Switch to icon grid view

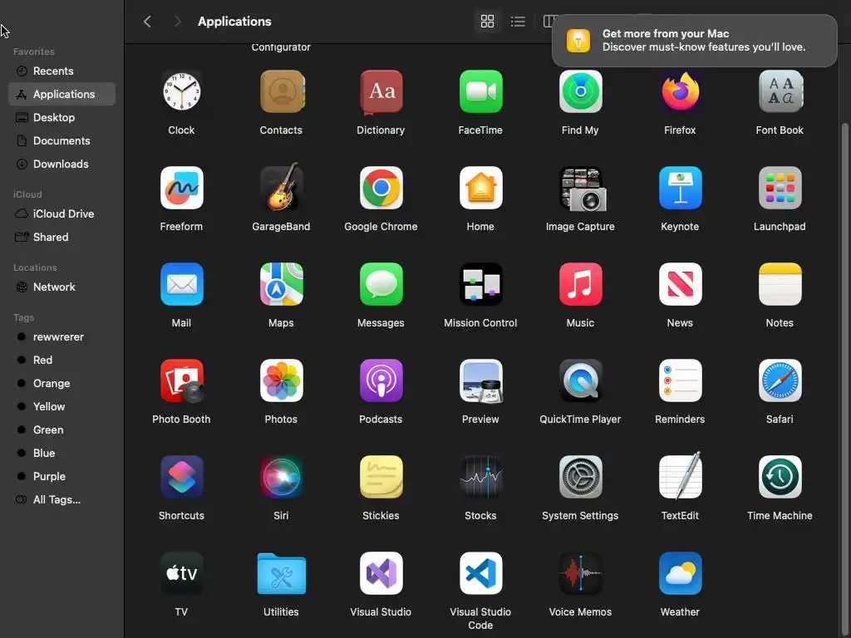(x=487, y=21)
